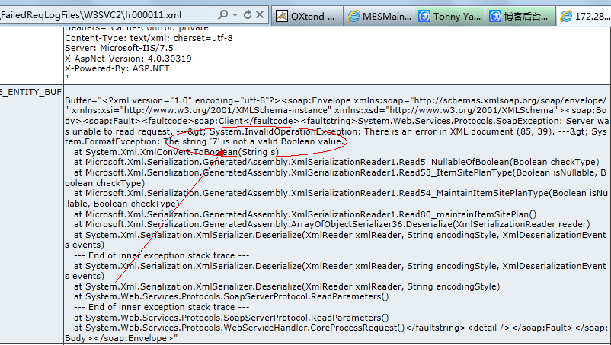Click the ArrayOfObjectSerializer36.Deserialize stack trace line

tap(332, 224)
